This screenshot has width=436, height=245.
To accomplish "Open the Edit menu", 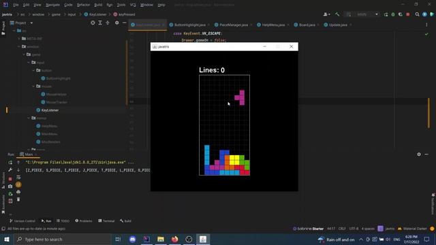I will point(26,5).
